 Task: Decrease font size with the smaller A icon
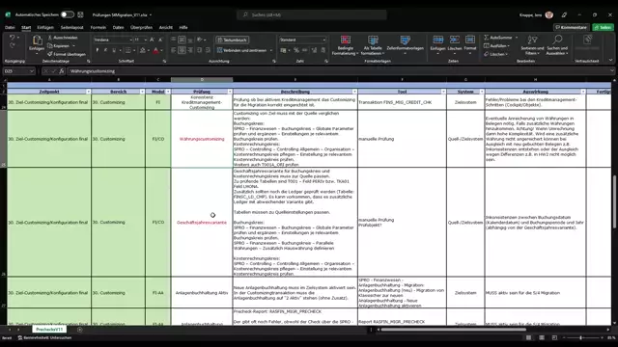(x=160, y=40)
